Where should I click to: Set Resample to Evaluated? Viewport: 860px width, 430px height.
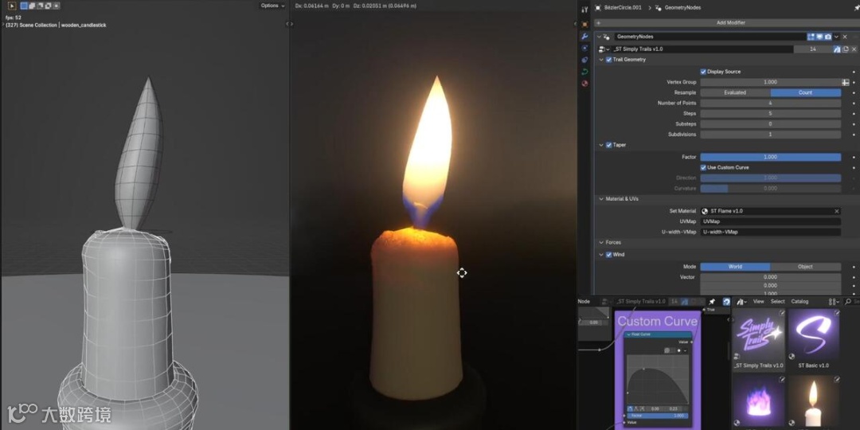(735, 92)
